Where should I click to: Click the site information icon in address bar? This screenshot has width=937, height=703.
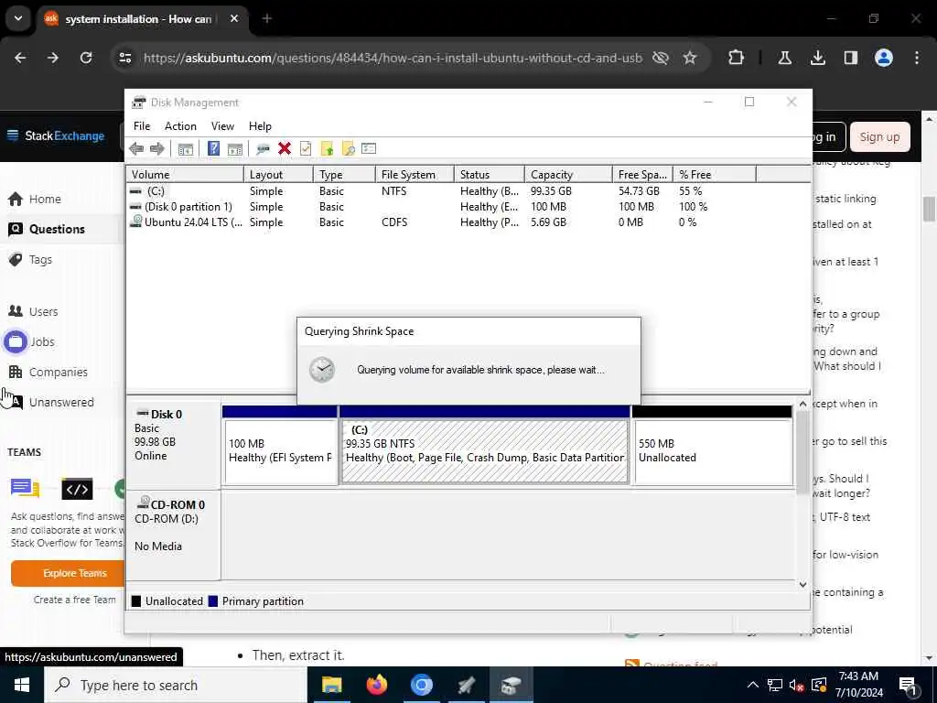tap(125, 58)
